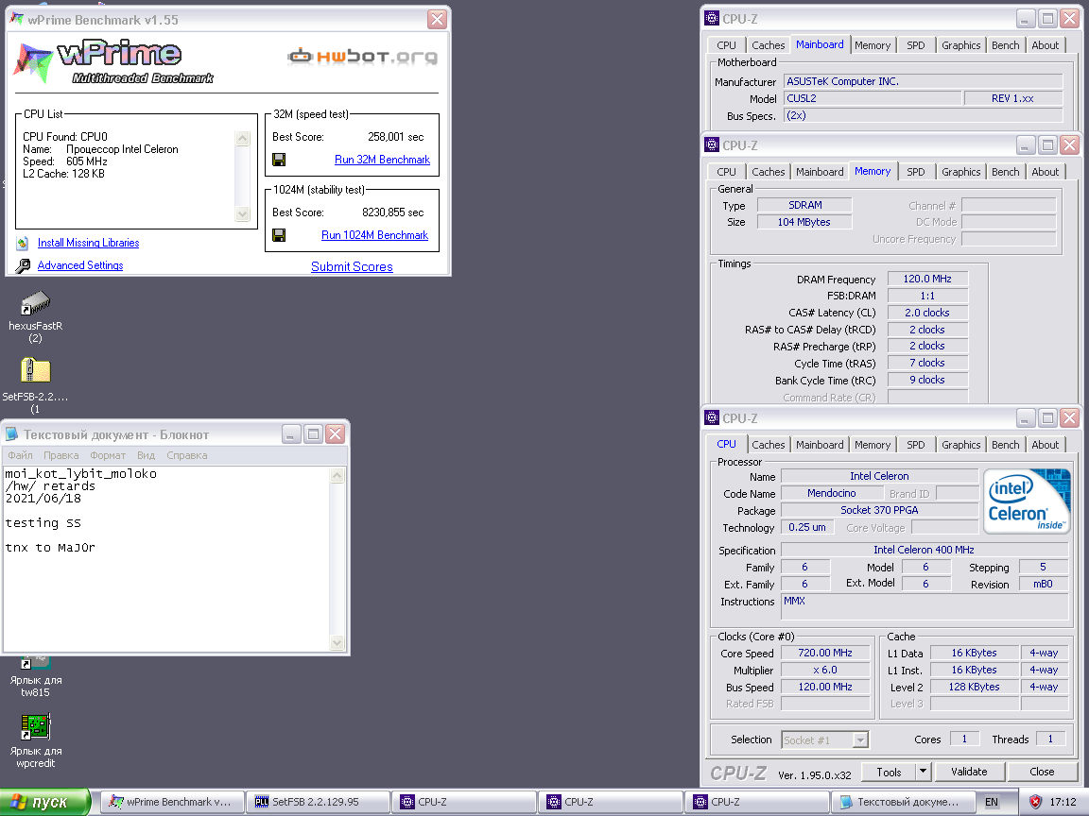Click the security shield tray icon
This screenshot has height=816, width=1089.
coord(1035,802)
